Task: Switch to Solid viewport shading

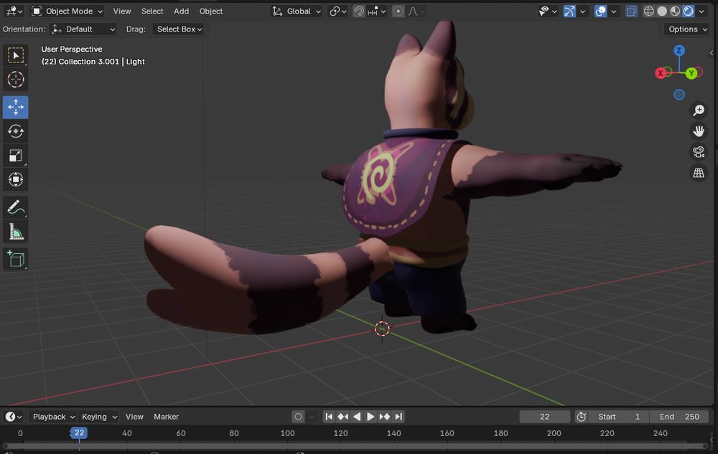Action: (x=662, y=11)
